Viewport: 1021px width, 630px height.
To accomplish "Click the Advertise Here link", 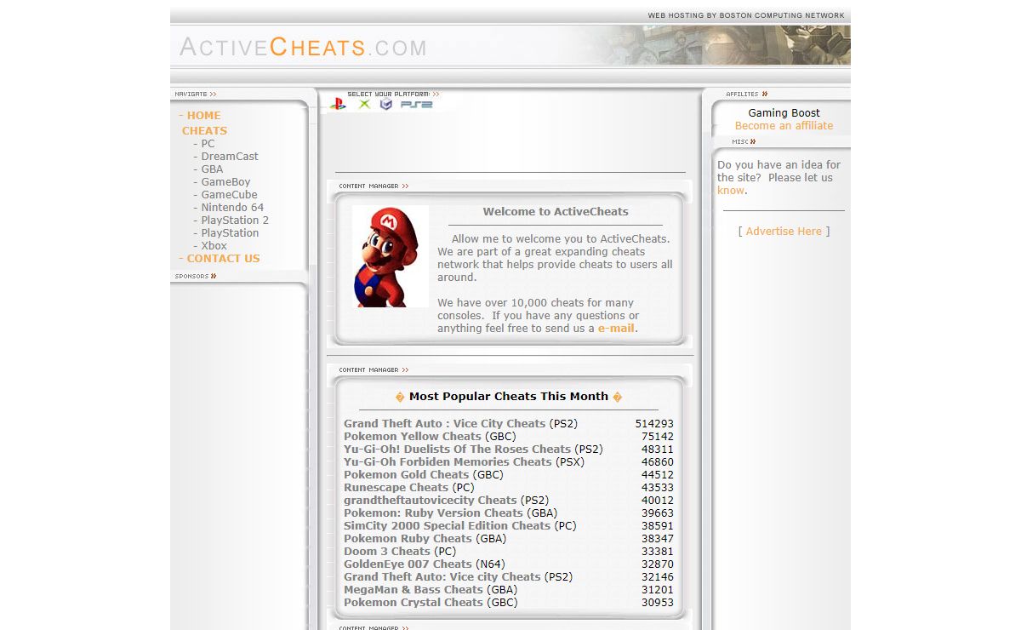I will [784, 231].
